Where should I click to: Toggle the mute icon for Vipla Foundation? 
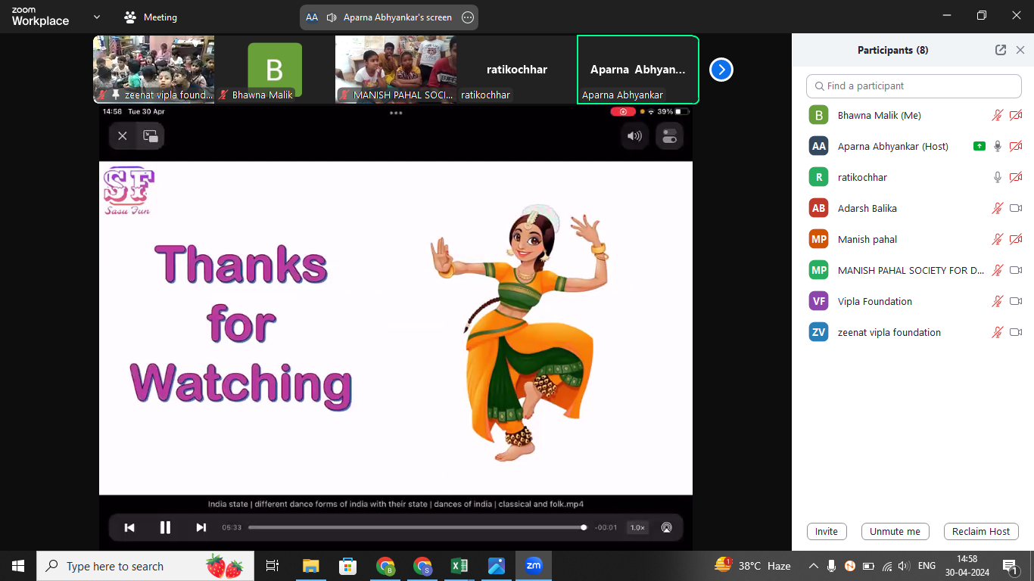click(x=998, y=301)
